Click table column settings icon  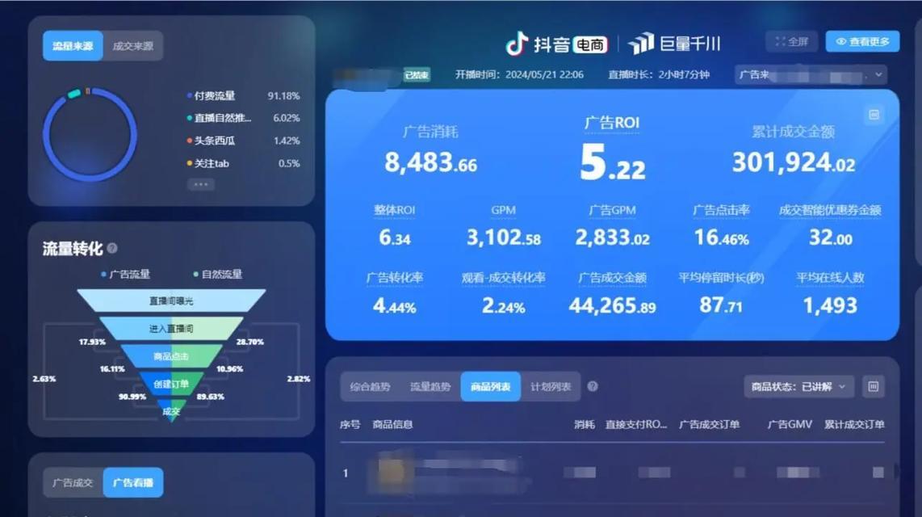coord(874,387)
